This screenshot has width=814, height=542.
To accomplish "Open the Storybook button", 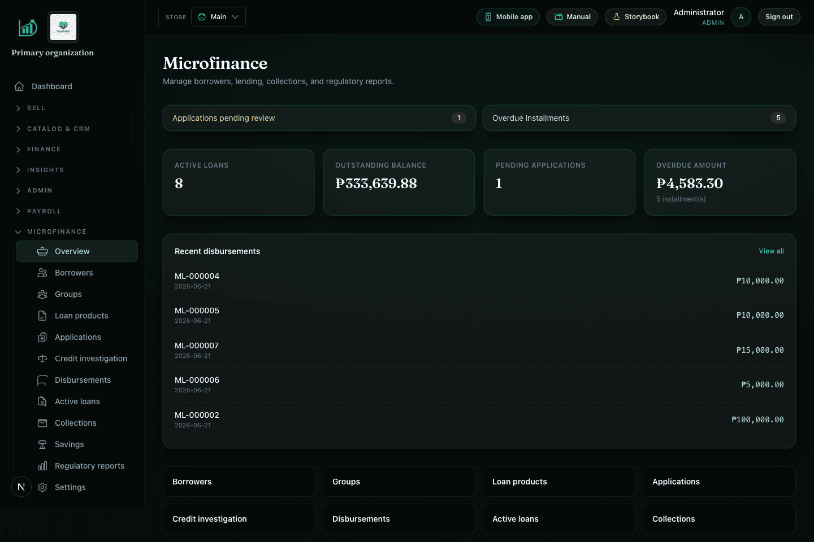I will 635,17.
